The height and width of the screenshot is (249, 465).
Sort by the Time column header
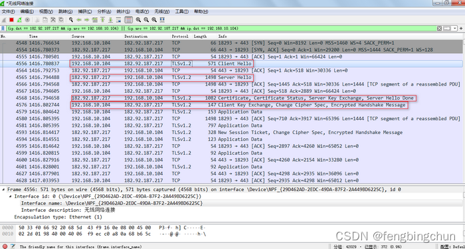[33, 36]
